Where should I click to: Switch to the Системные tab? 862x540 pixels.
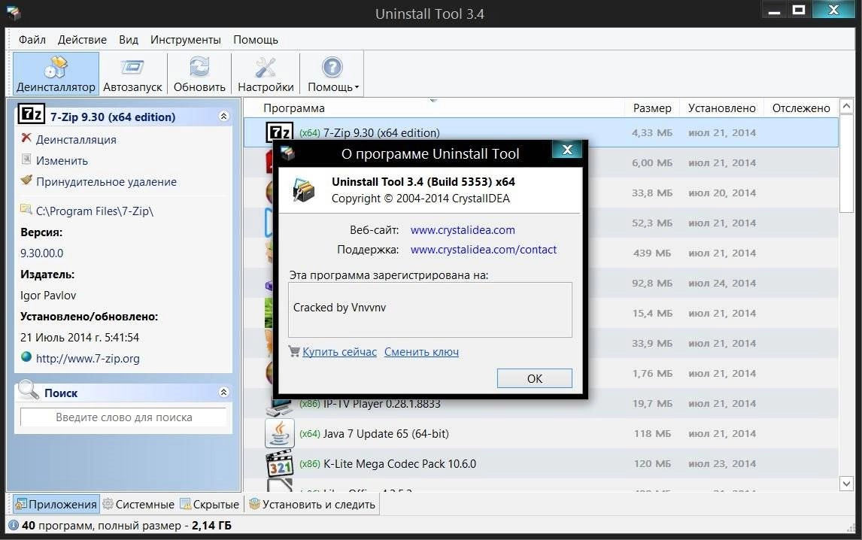[138, 504]
